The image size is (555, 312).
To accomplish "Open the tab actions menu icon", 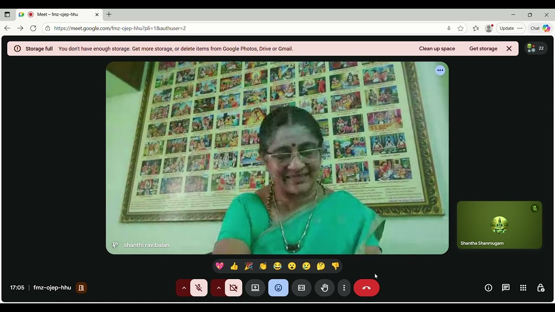I will tap(7, 14).
